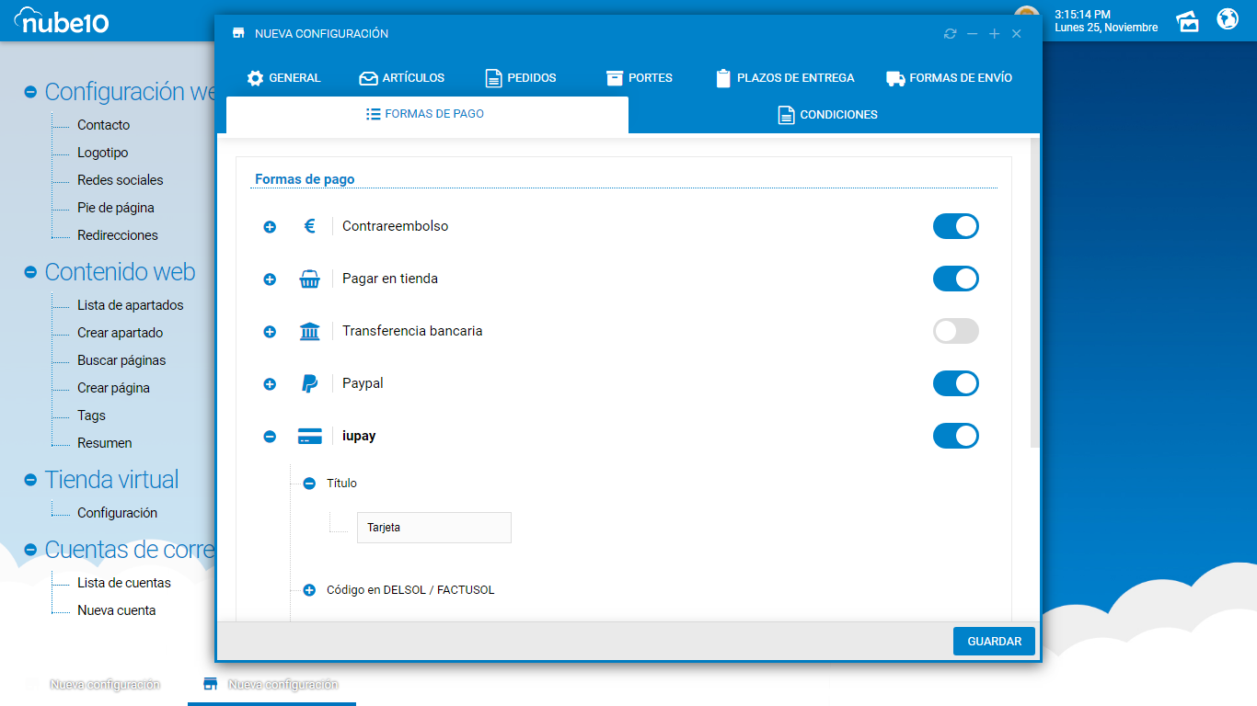Click the globe icon in top bar
Screen dimensions: 1257x706
click(x=1228, y=19)
